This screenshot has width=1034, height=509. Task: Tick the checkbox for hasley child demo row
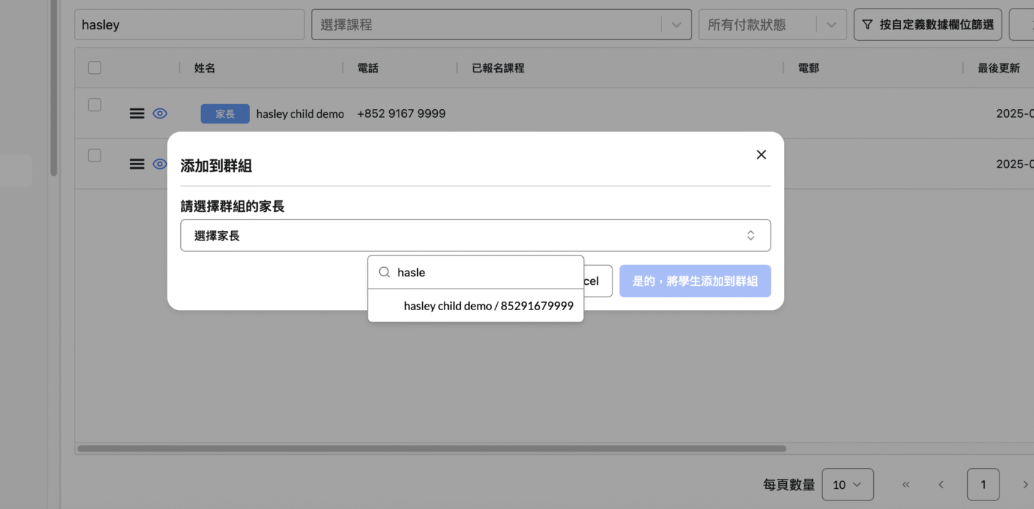95,105
